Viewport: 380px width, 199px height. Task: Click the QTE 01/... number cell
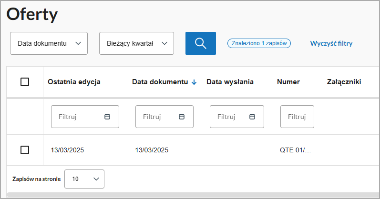click(295, 150)
